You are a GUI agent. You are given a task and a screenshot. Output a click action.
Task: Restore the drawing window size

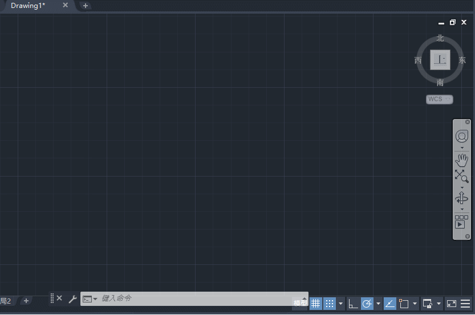pyautogui.click(x=453, y=22)
